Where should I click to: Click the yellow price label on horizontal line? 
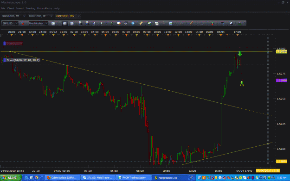pos(282,52)
